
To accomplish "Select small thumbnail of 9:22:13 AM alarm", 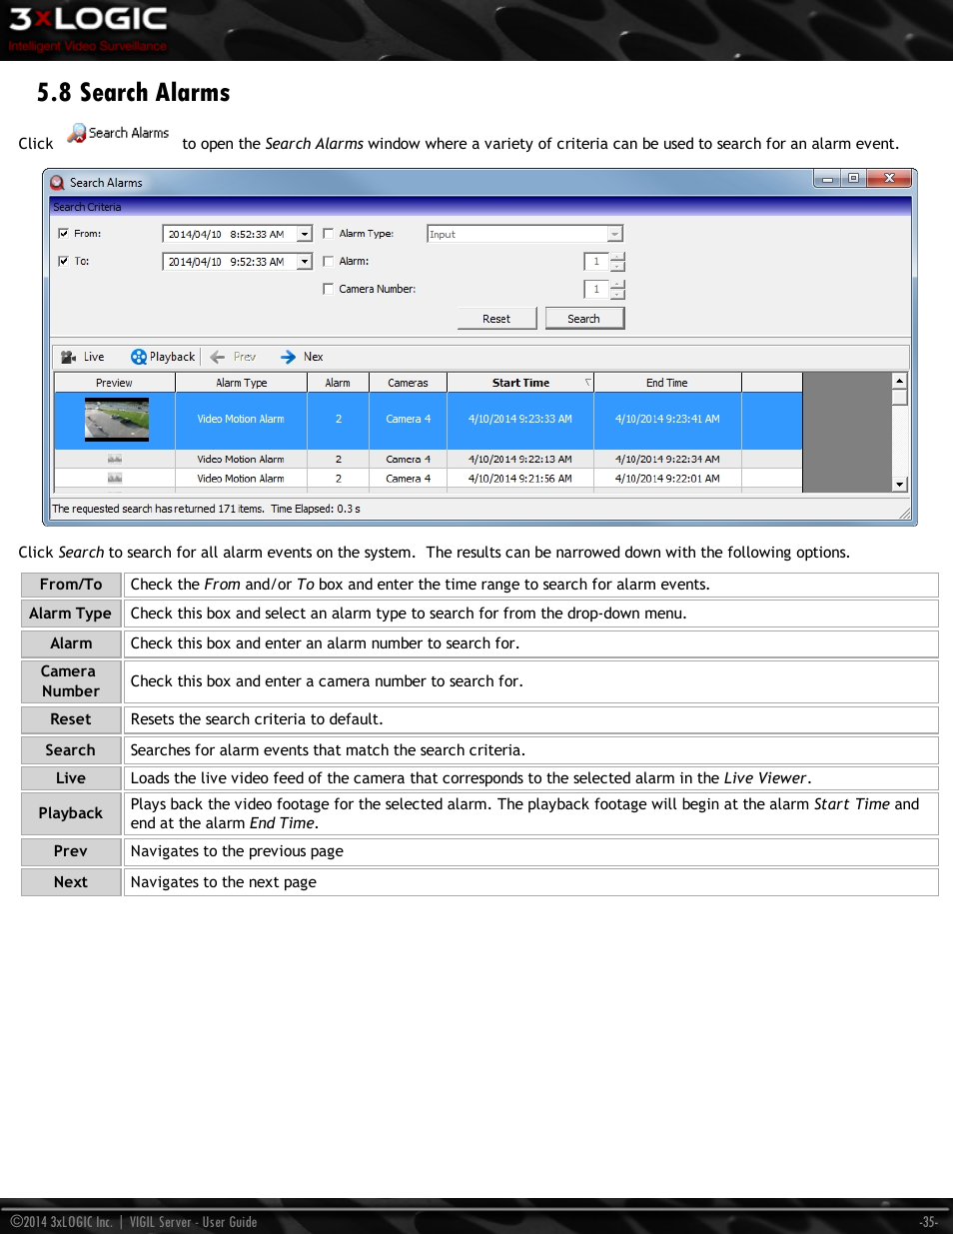I will pyautogui.click(x=115, y=460).
